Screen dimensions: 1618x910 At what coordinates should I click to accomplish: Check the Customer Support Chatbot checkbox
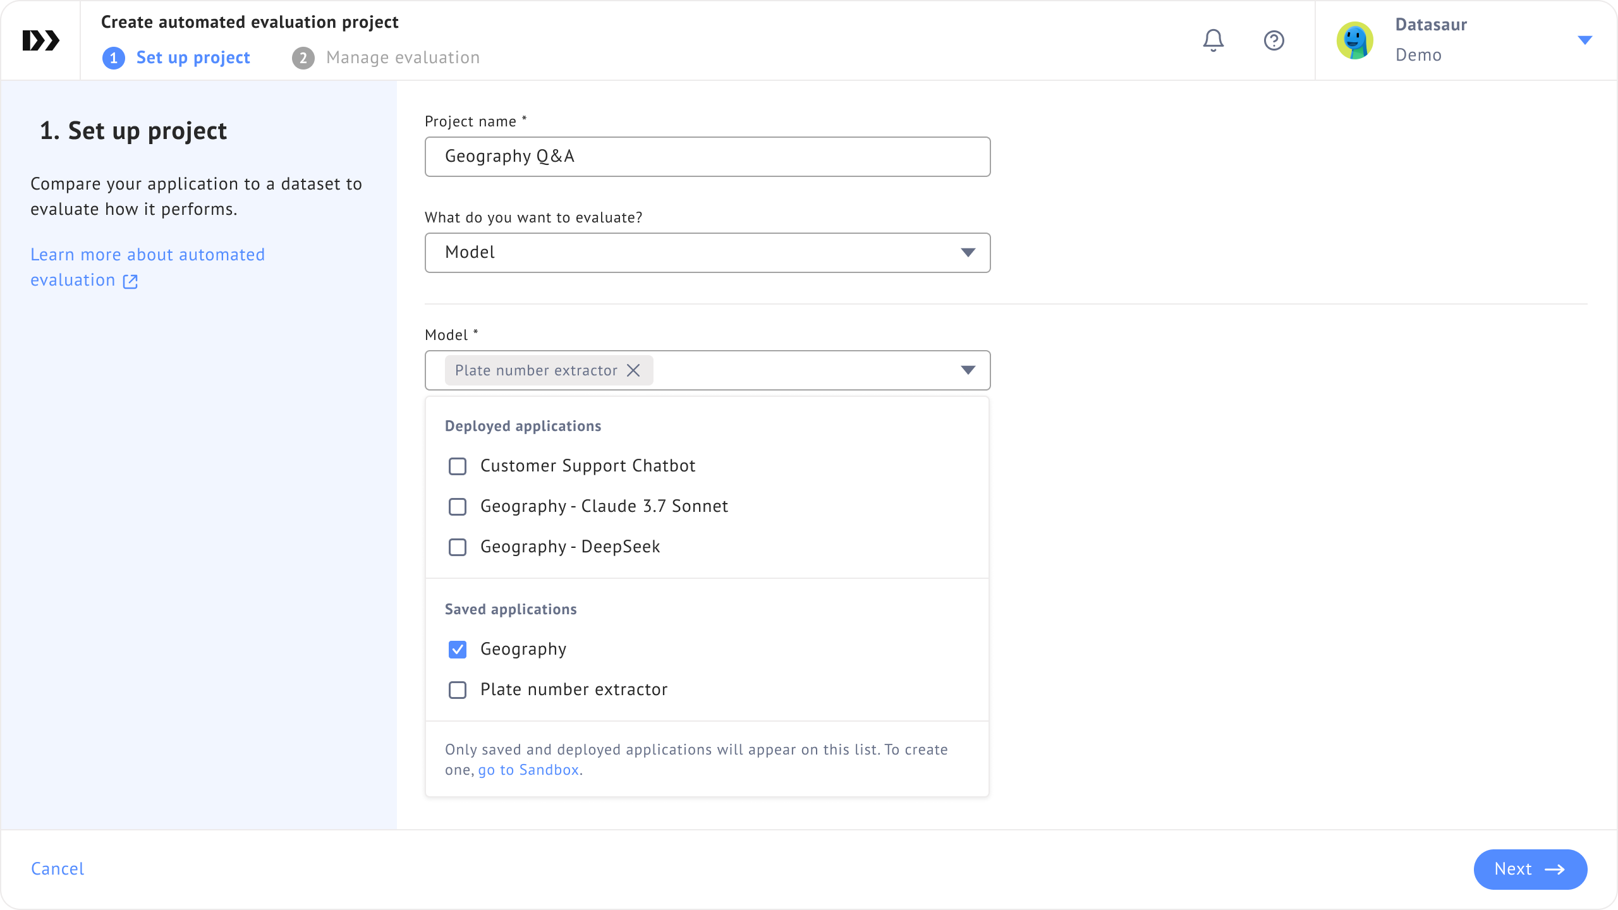tap(458, 466)
